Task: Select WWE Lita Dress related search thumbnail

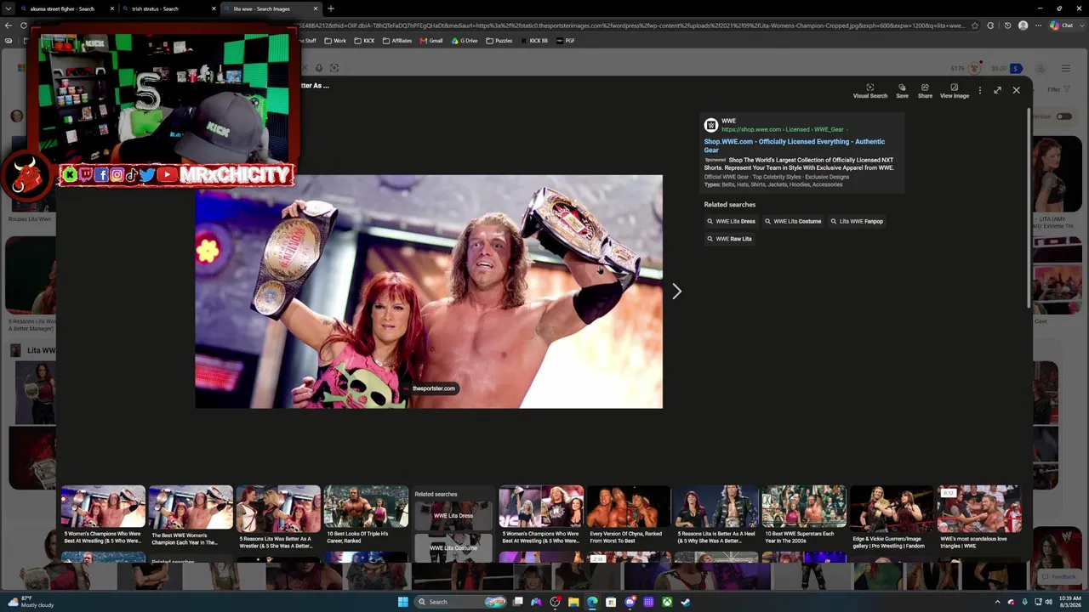Action: [x=453, y=516]
